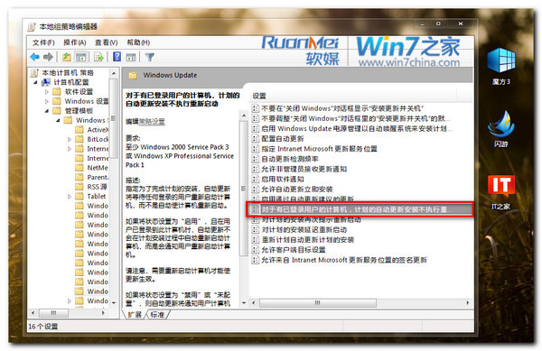542x351 pixels.
Task: Toggle the console tree pane icon
Action: coord(81,57)
